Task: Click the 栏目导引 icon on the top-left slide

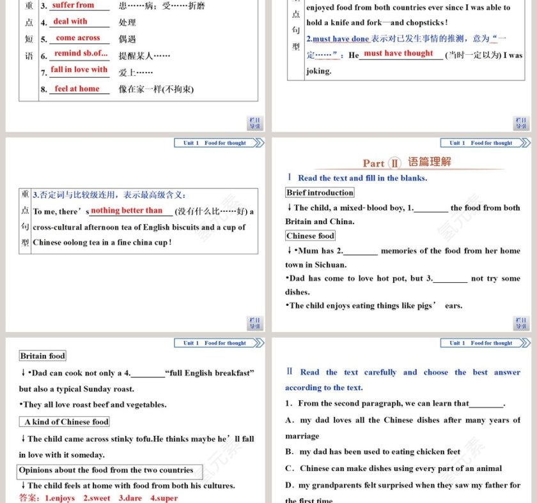Action: [254, 124]
